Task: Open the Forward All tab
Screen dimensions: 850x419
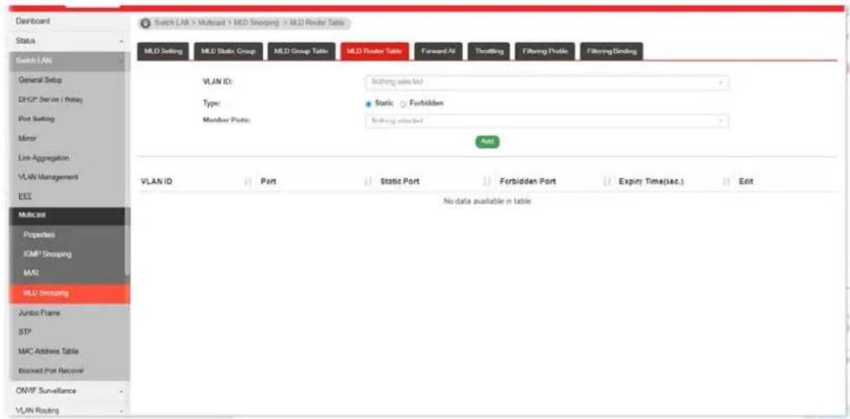Action: tap(438, 51)
